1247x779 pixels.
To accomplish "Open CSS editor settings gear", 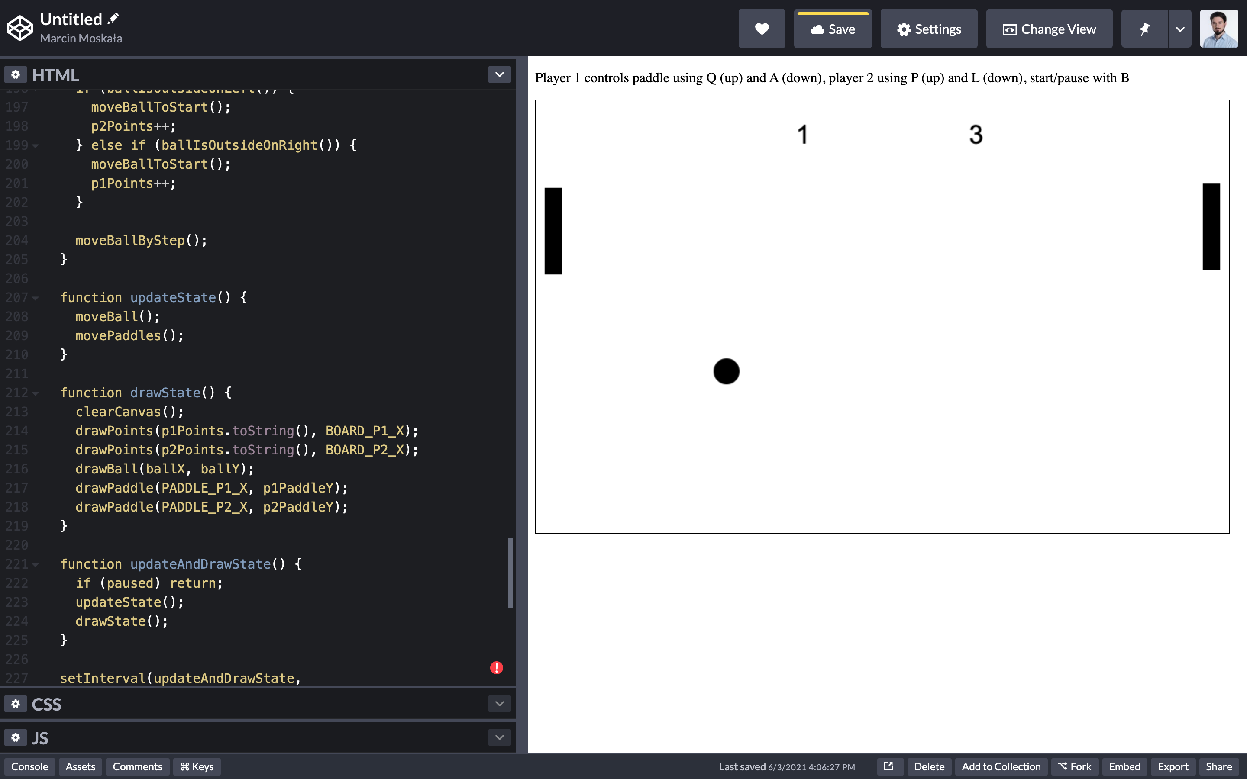I will 16,704.
